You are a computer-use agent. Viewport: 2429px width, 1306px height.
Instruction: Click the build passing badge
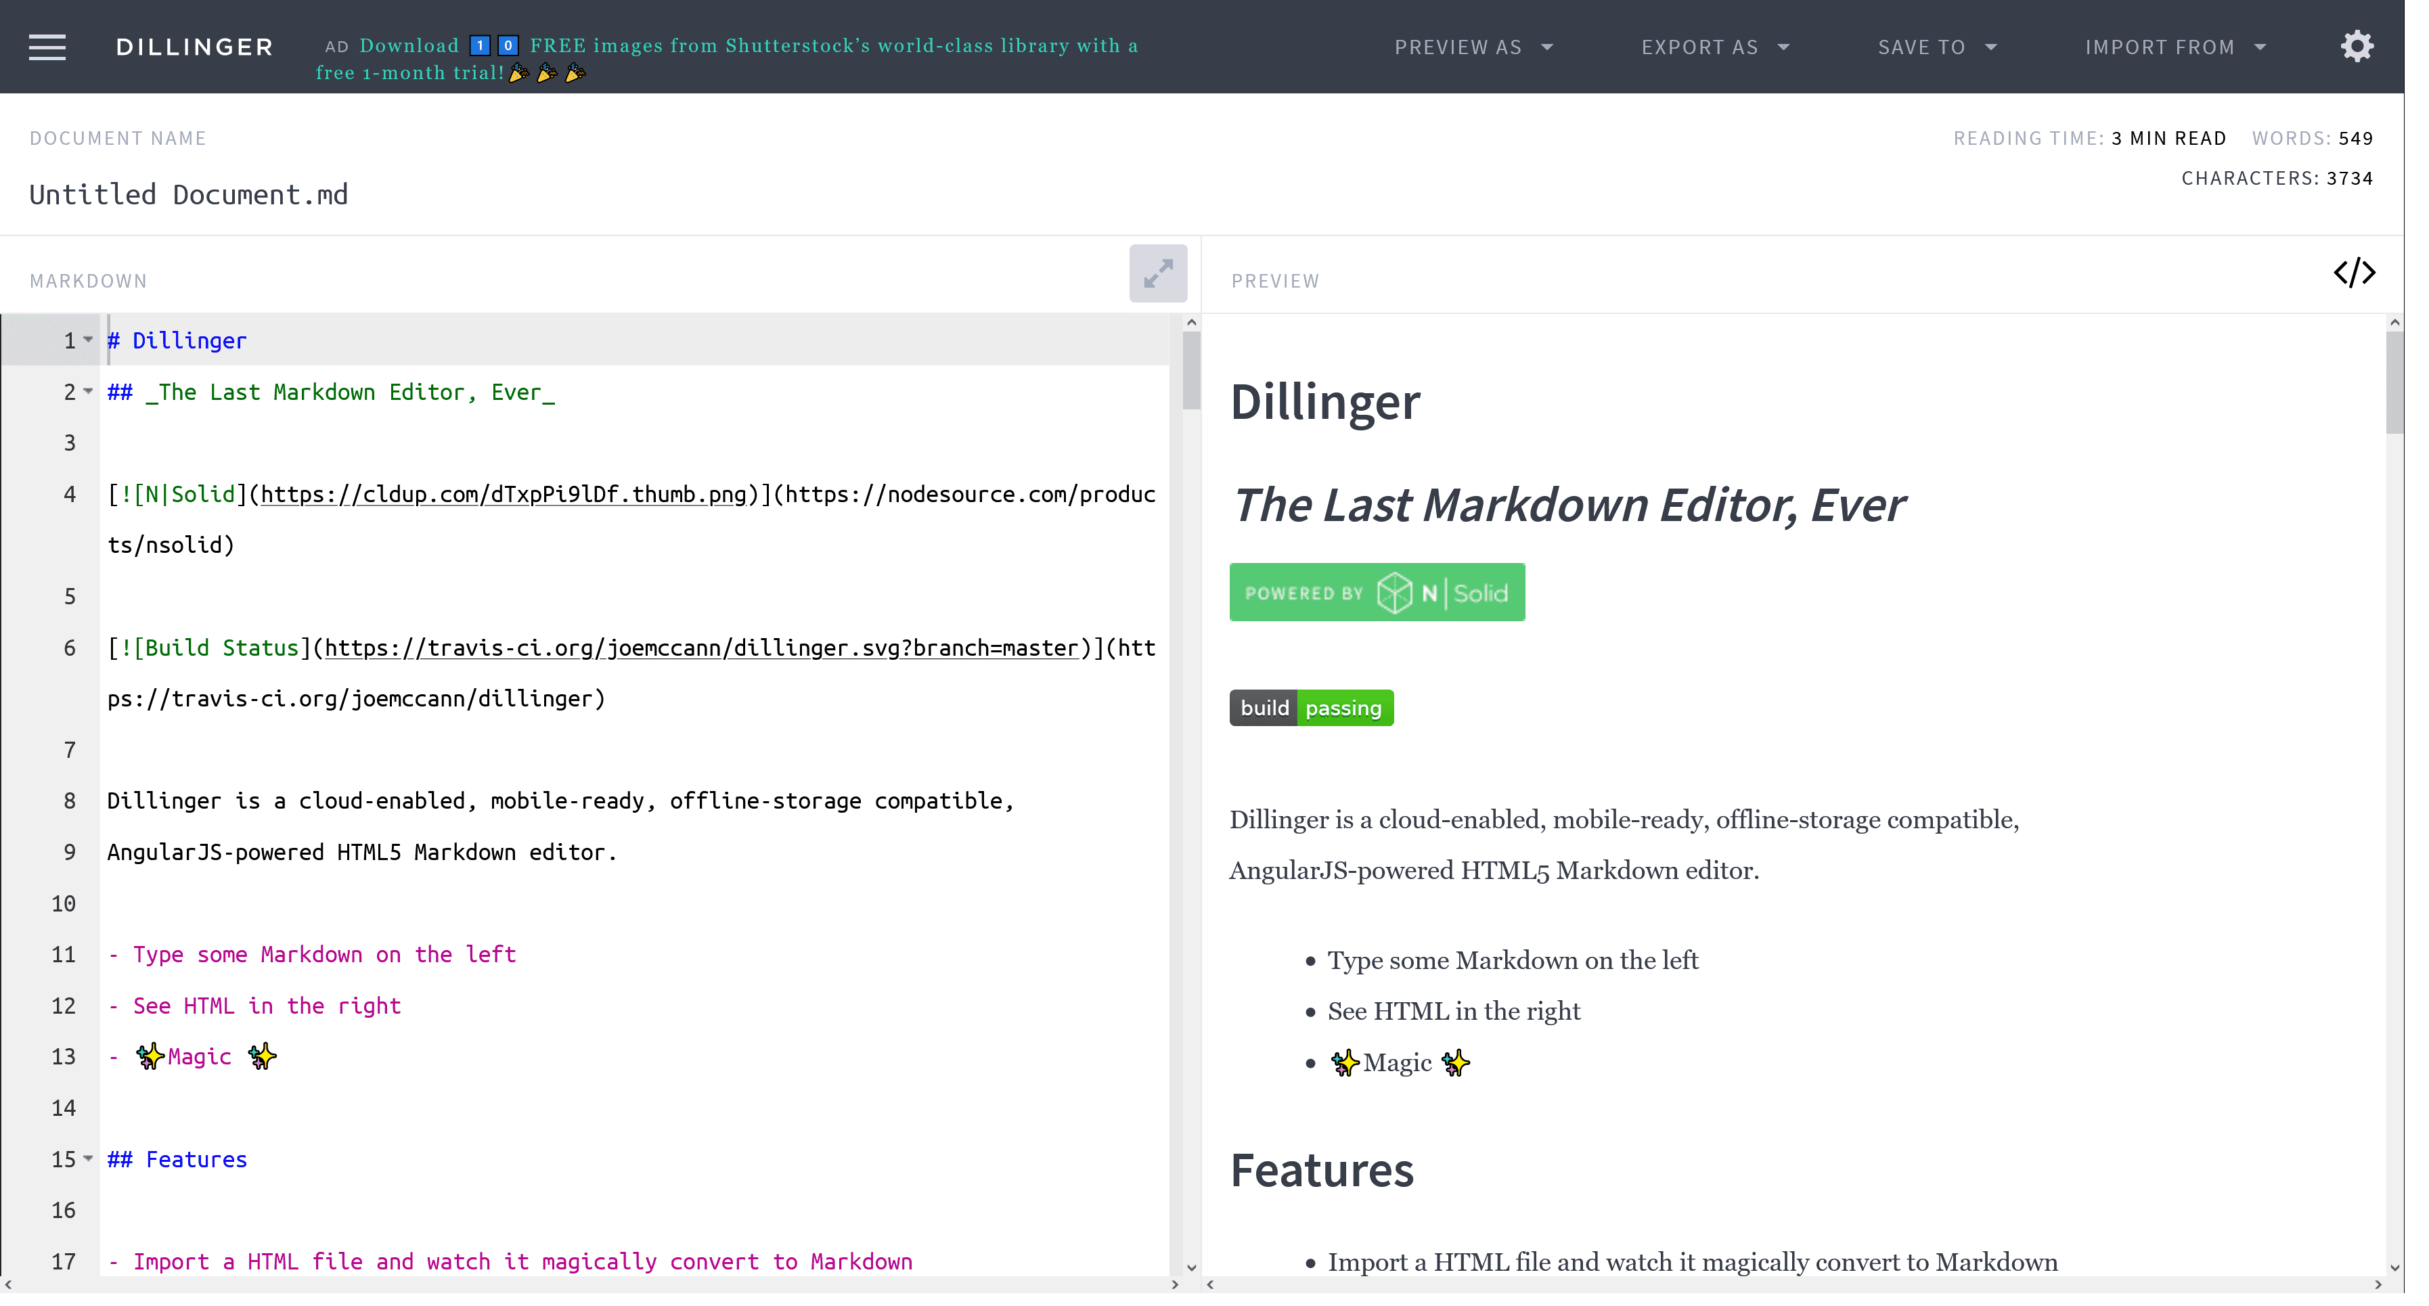[1311, 708]
